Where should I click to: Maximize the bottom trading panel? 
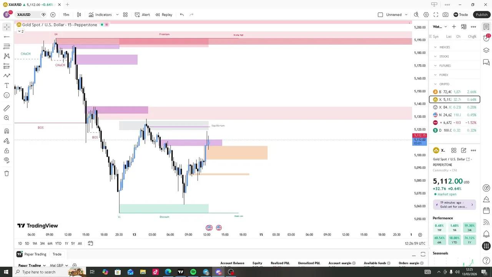tap(423, 255)
